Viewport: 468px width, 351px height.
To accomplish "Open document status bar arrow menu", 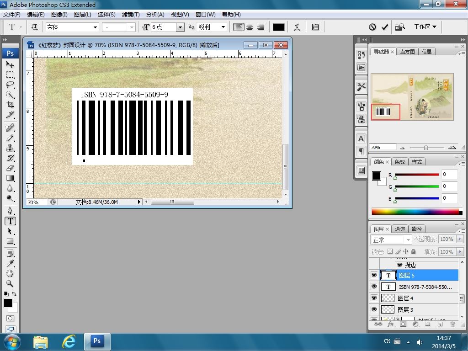I will coord(139,202).
